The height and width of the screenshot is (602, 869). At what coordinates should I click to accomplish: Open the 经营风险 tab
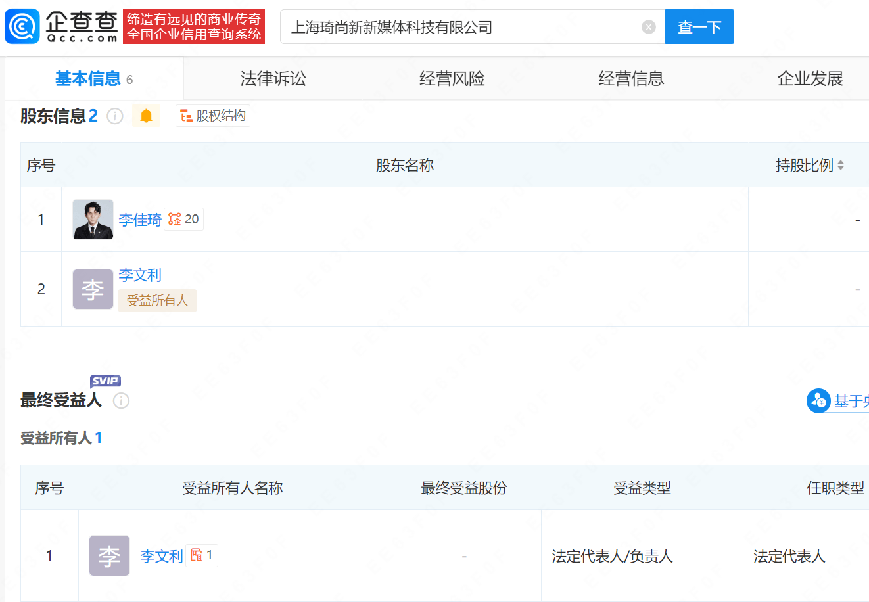(452, 79)
